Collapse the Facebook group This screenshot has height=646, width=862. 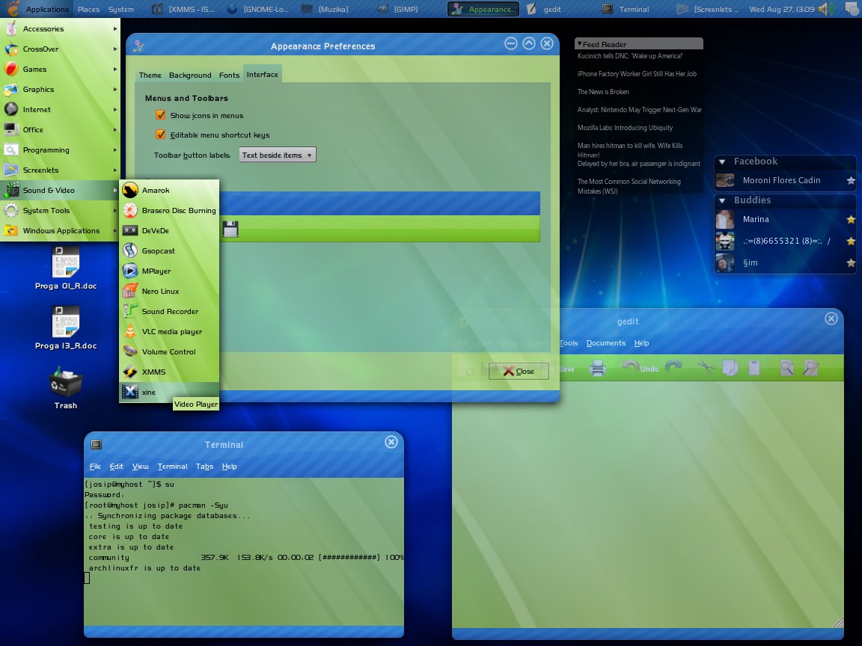coord(722,161)
